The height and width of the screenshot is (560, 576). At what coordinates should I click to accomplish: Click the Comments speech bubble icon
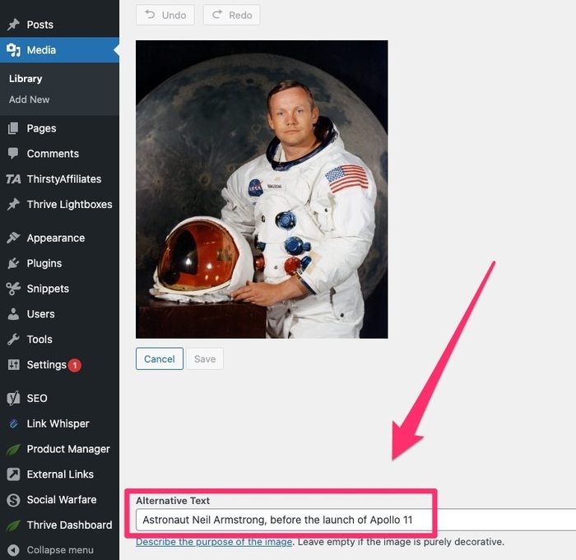click(13, 154)
